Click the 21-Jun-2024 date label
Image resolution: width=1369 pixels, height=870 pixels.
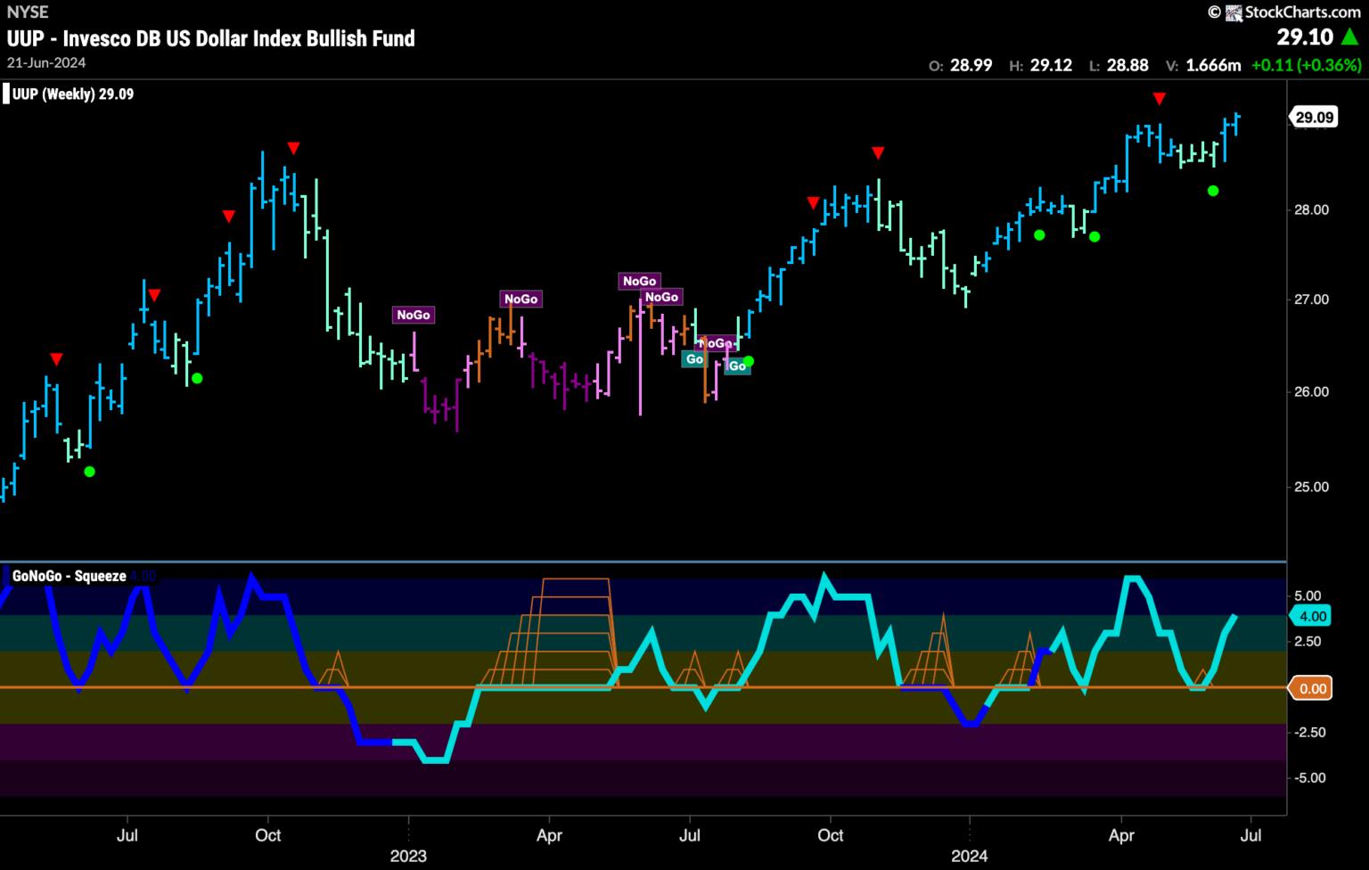(x=46, y=62)
